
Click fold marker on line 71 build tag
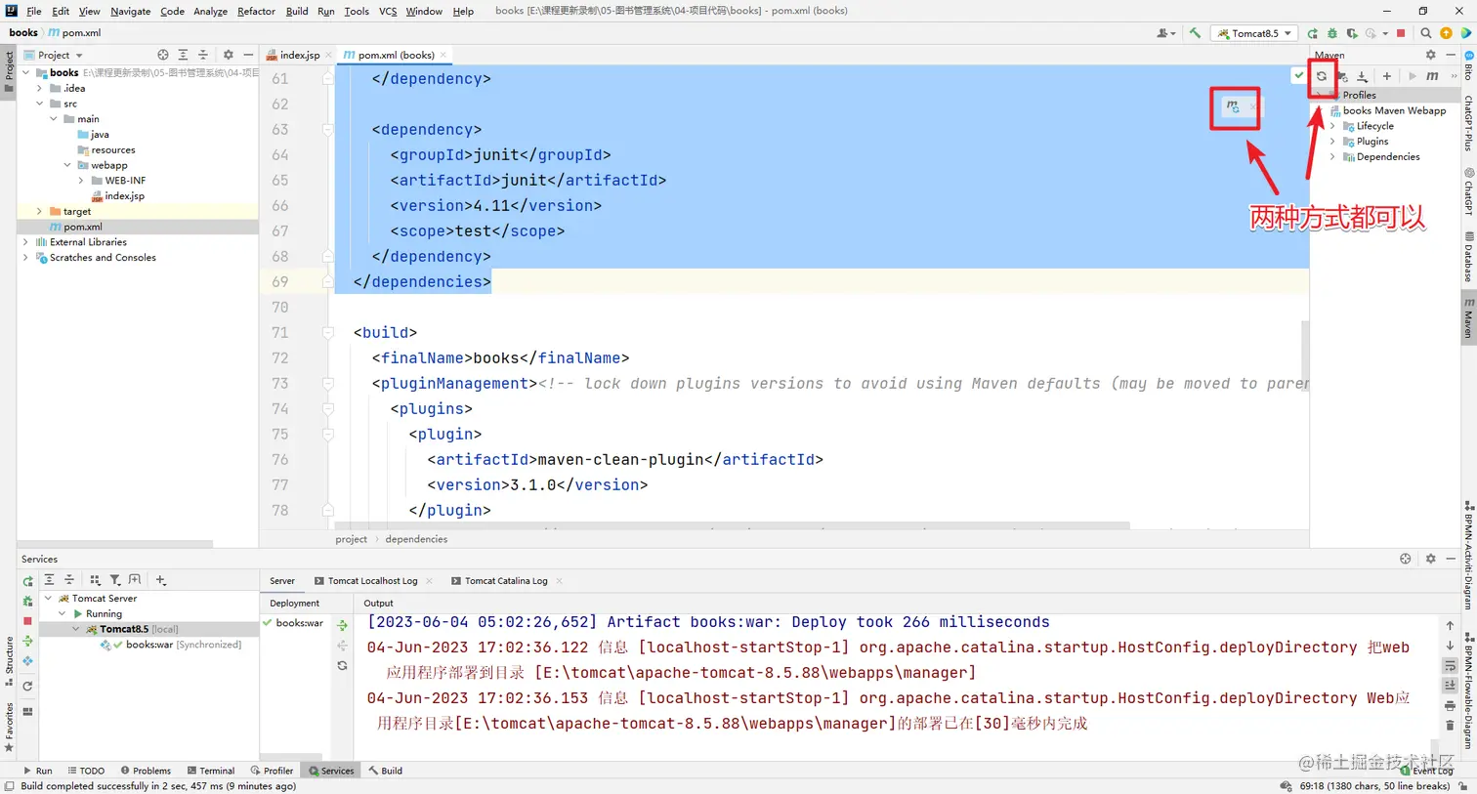[x=328, y=333]
